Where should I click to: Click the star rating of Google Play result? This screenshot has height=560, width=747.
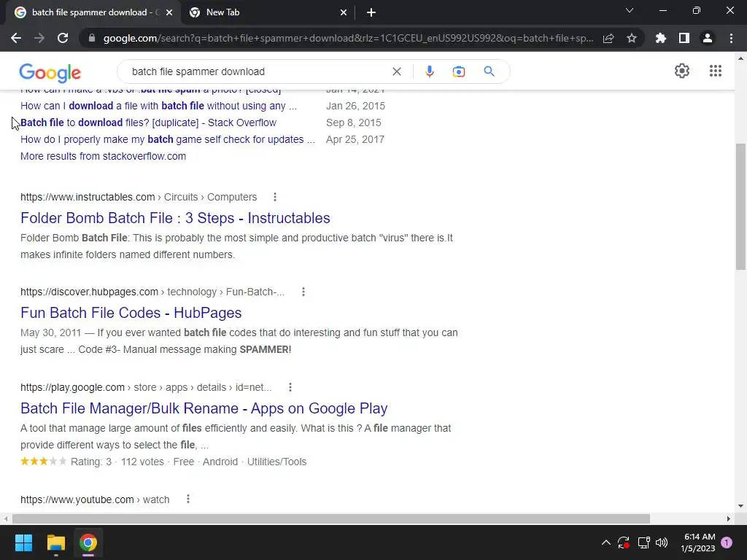(43, 461)
